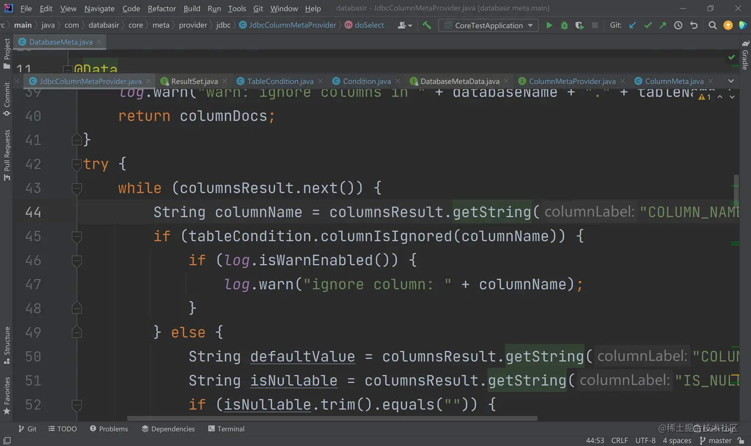Screen dimensions: 751x446
Task: Open the master branch widget
Action: (716, 441)
